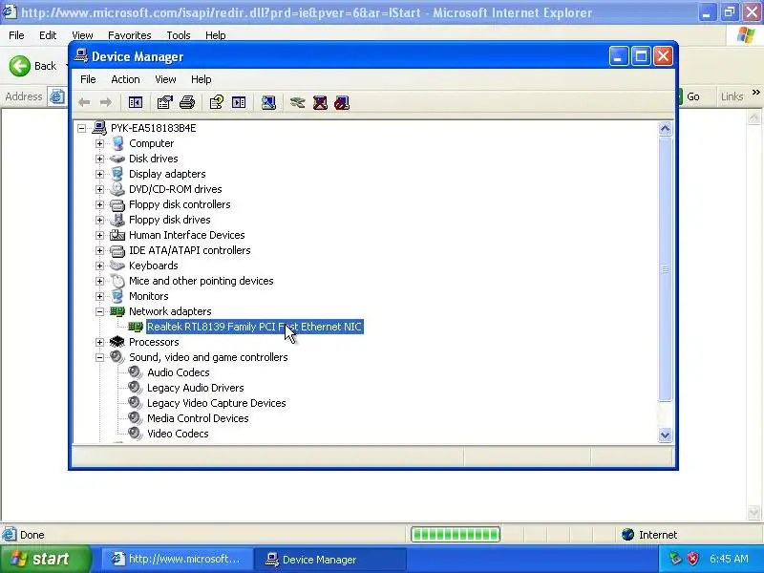Open the Windows start button
The height and width of the screenshot is (573, 764).
46,559
